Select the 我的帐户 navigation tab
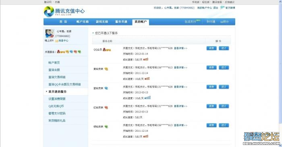282x147 pixels. [141, 22]
